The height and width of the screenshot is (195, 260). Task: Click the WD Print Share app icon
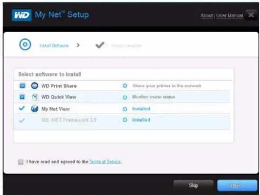pyautogui.click(x=35, y=86)
